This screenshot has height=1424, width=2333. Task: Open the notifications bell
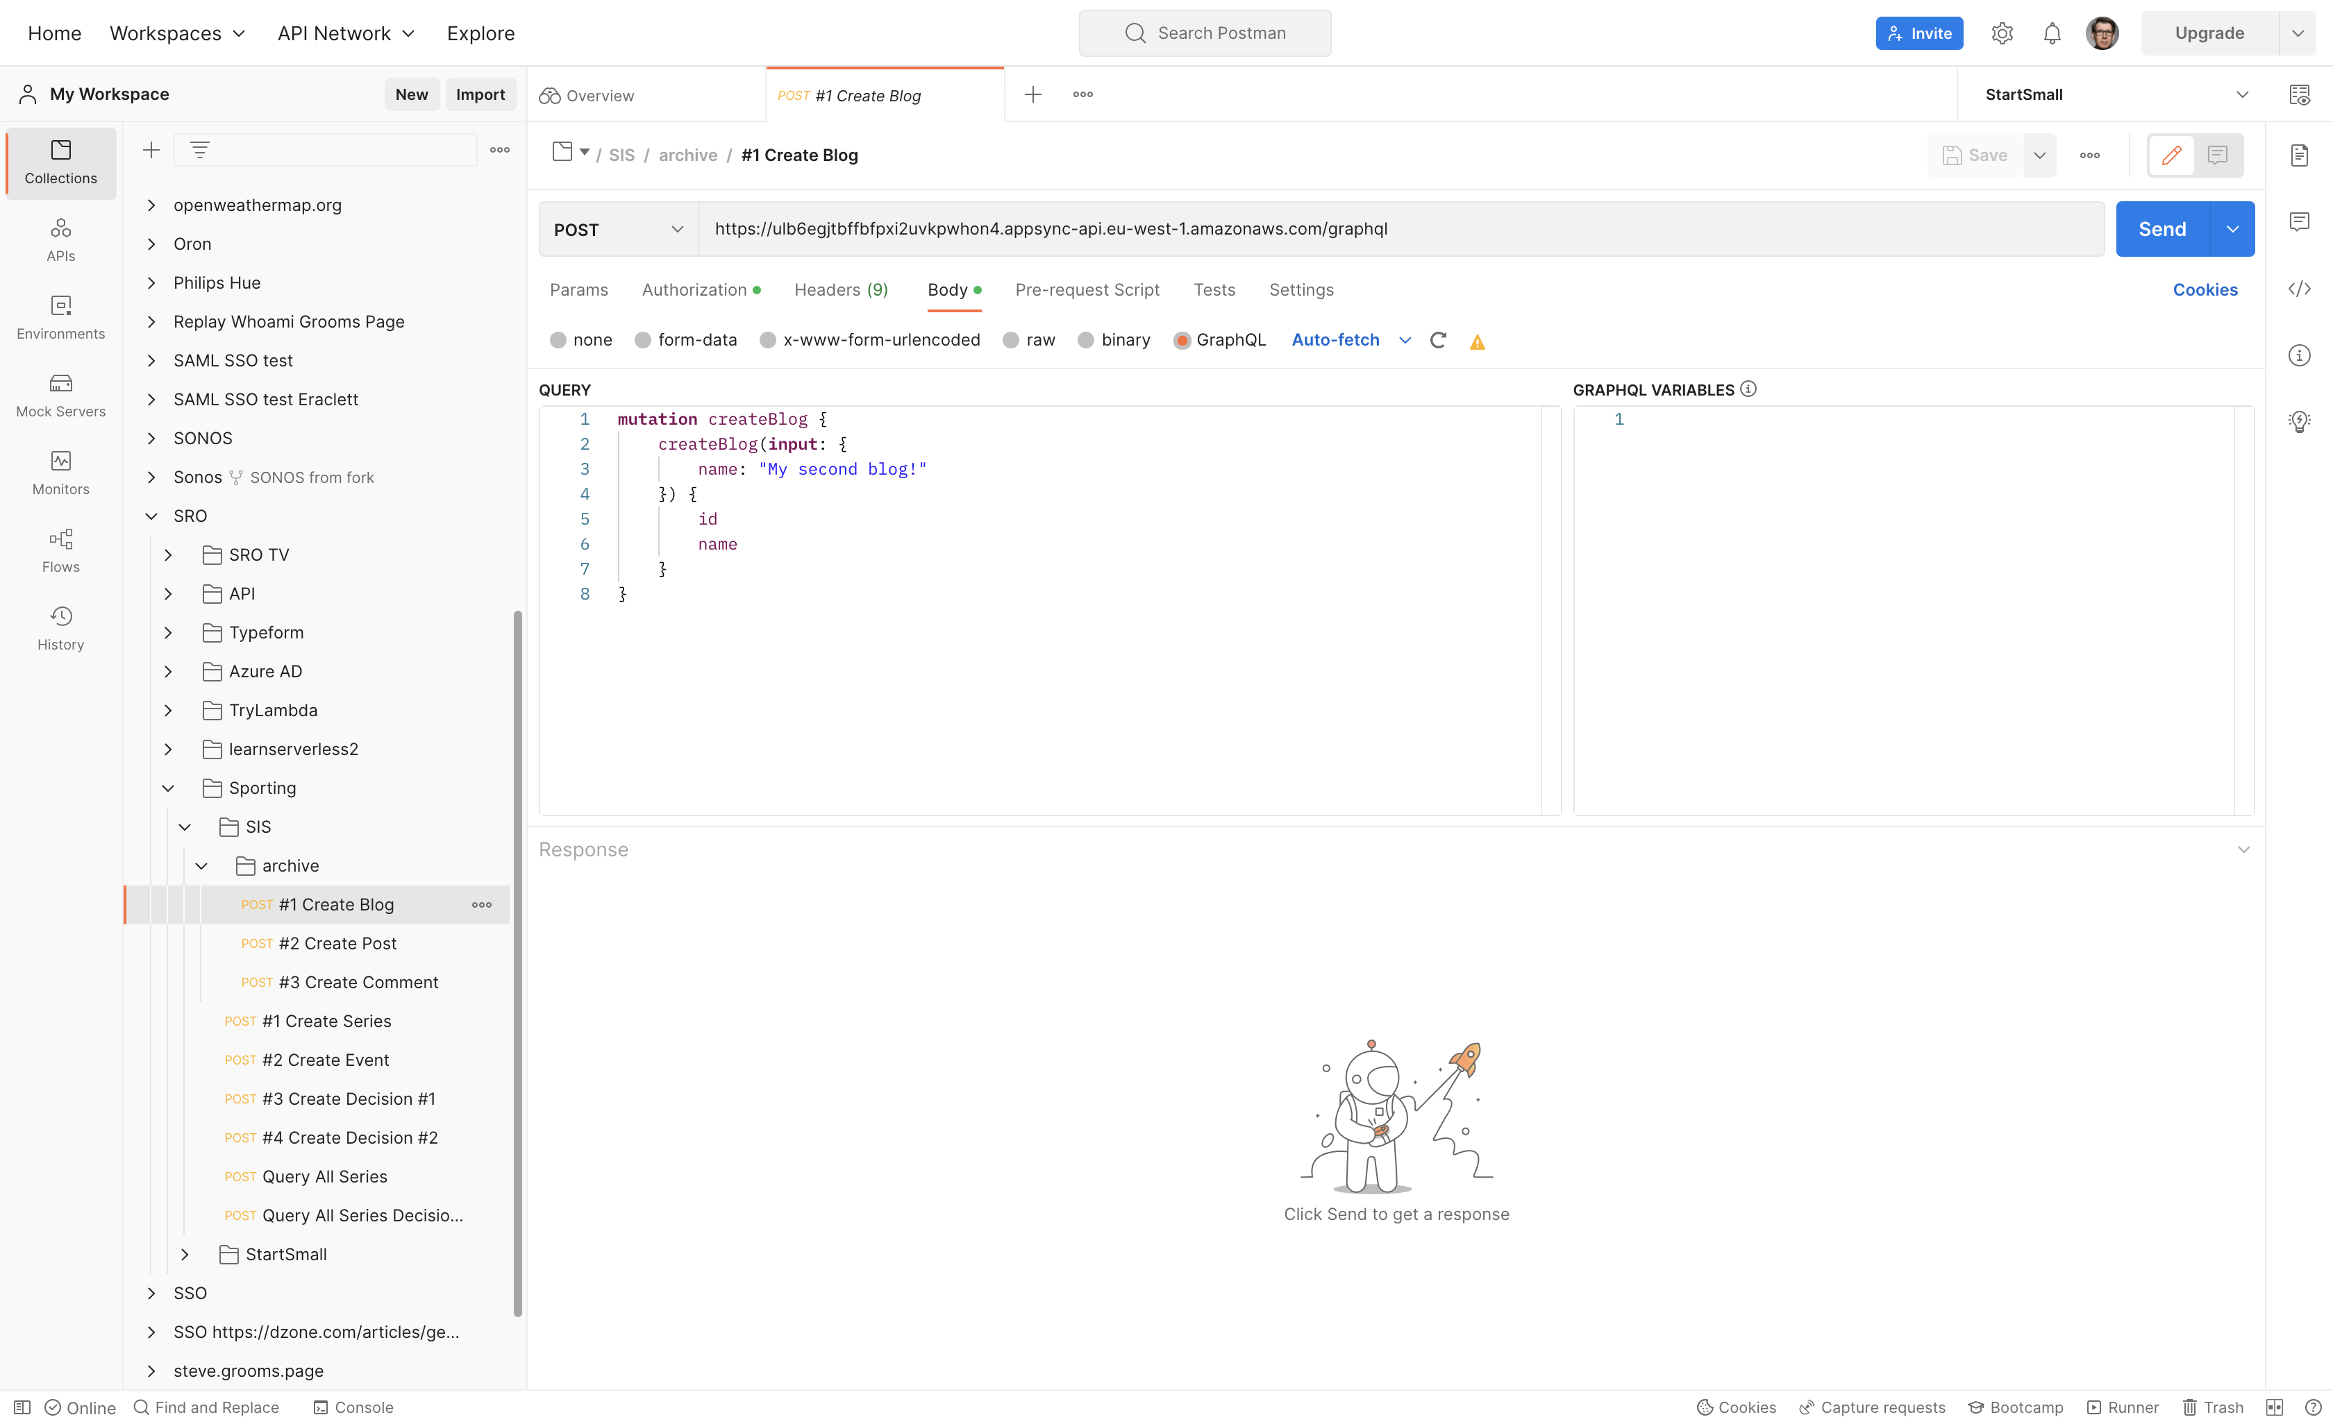tap(2052, 32)
